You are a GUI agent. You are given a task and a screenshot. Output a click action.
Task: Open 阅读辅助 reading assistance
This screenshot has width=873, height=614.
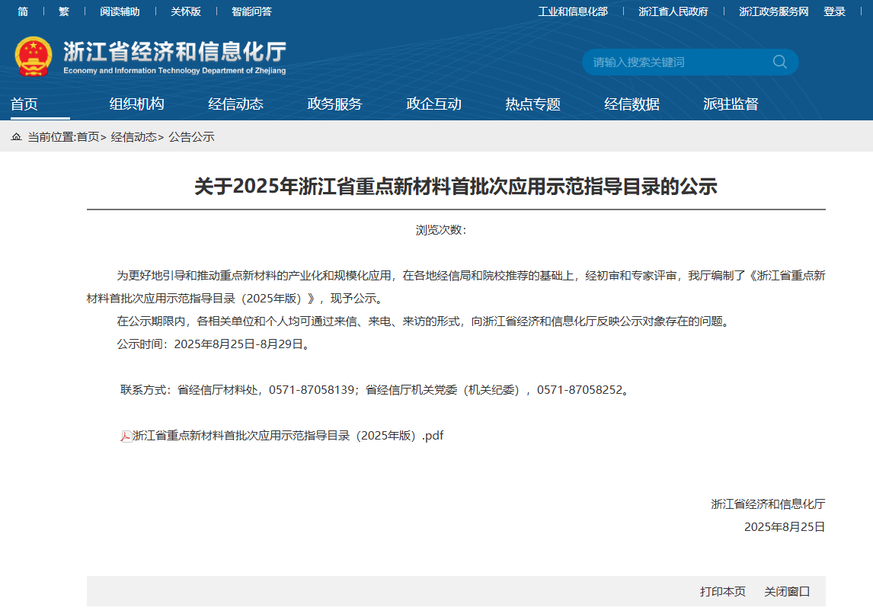tap(120, 11)
